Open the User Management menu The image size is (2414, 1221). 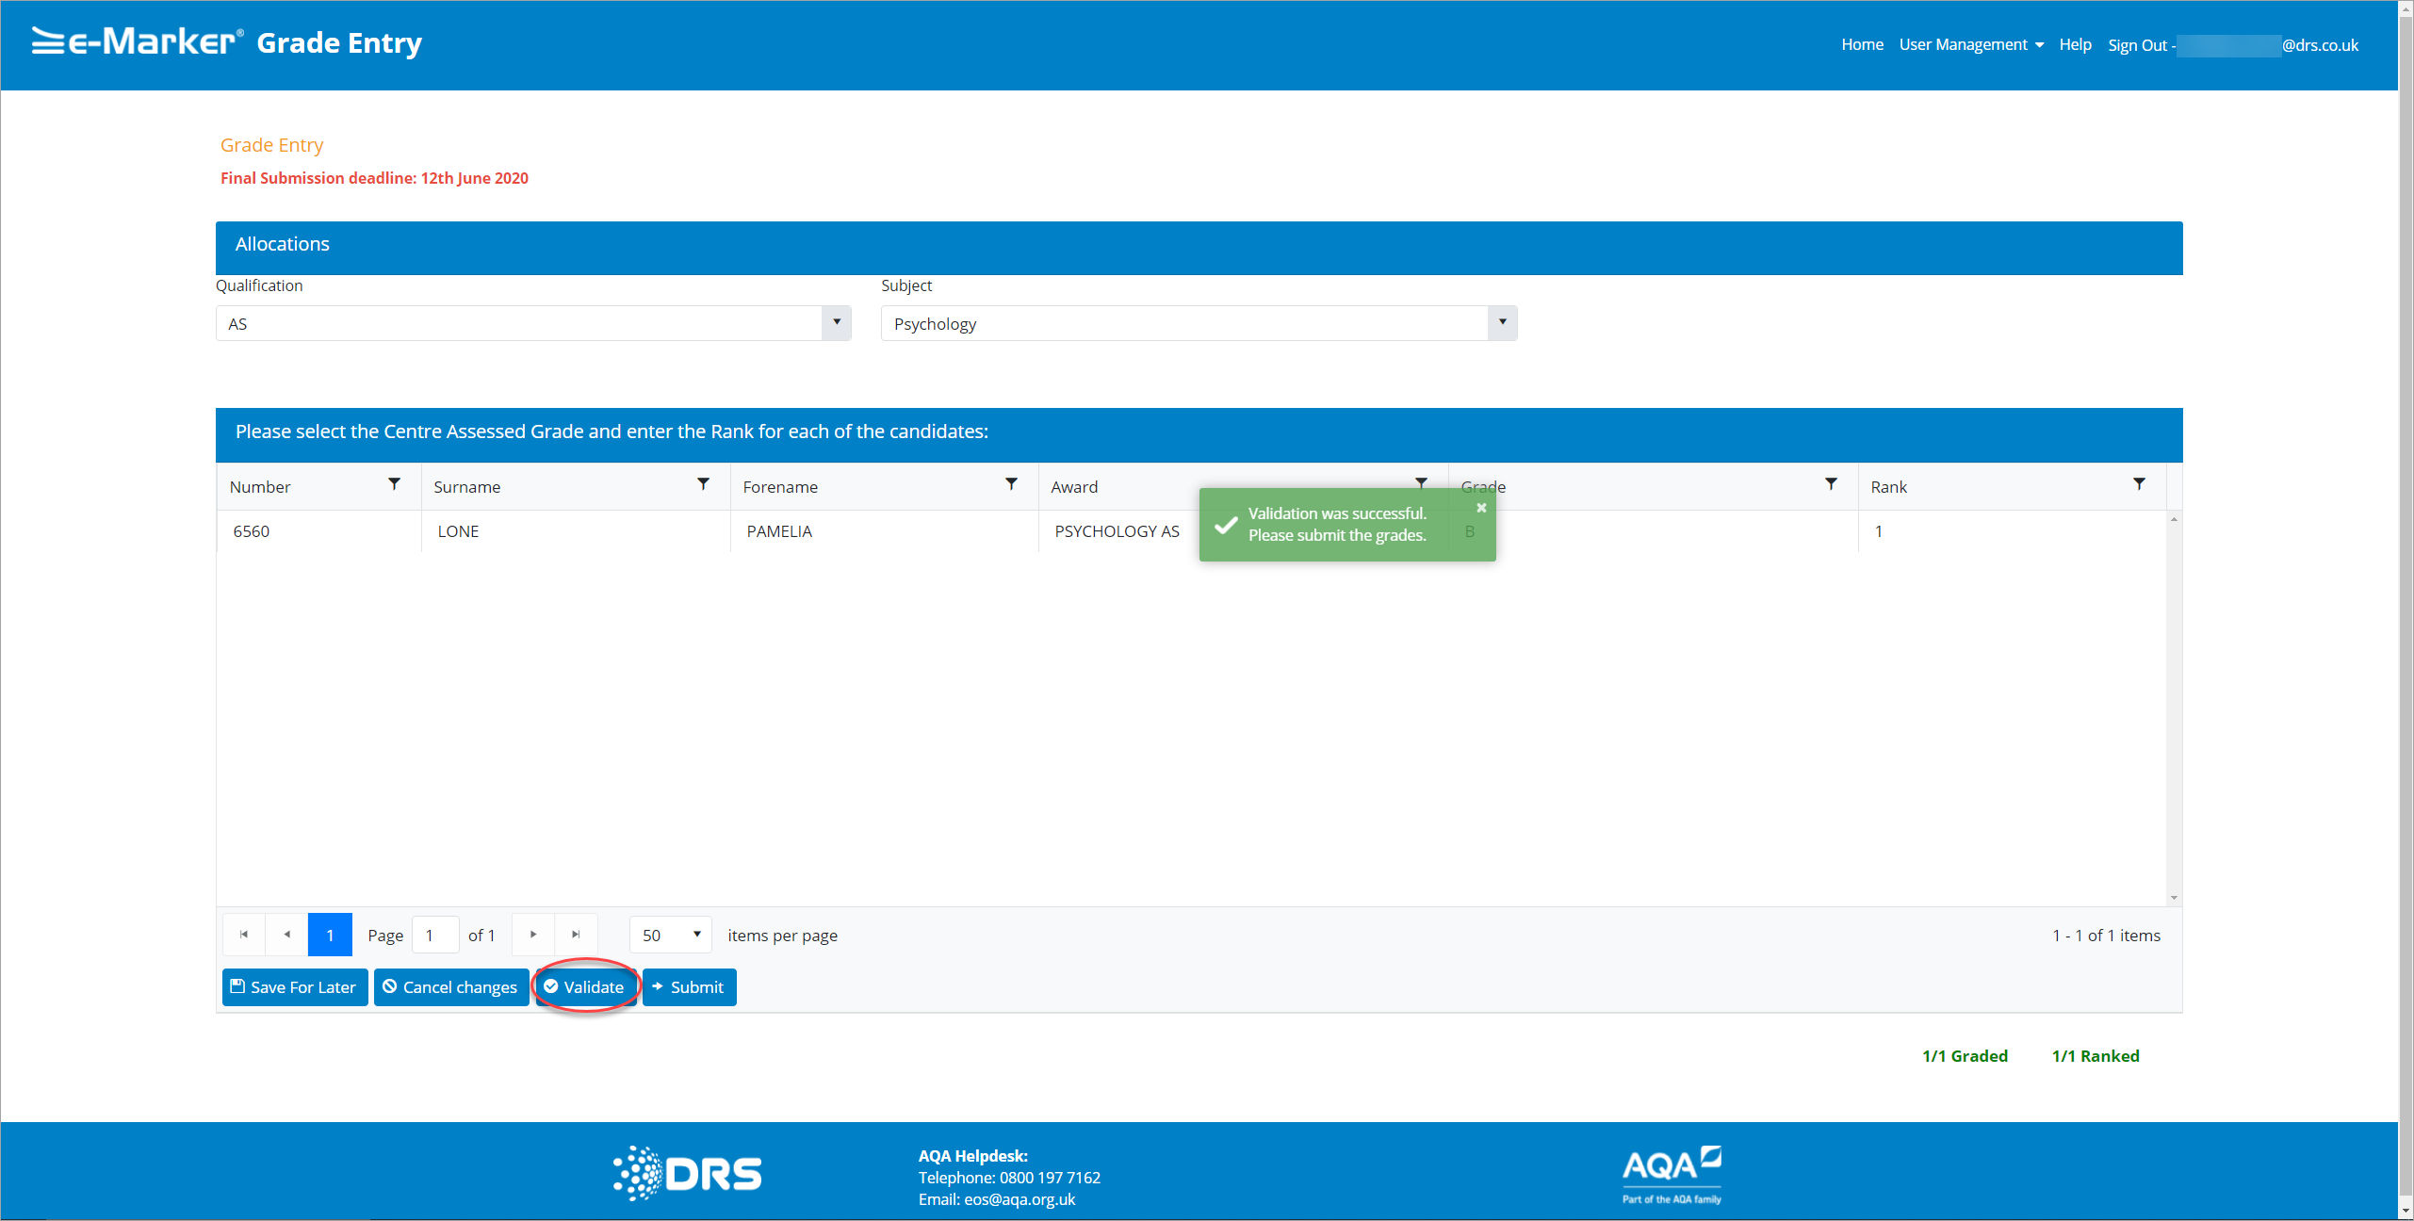(x=1971, y=45)
